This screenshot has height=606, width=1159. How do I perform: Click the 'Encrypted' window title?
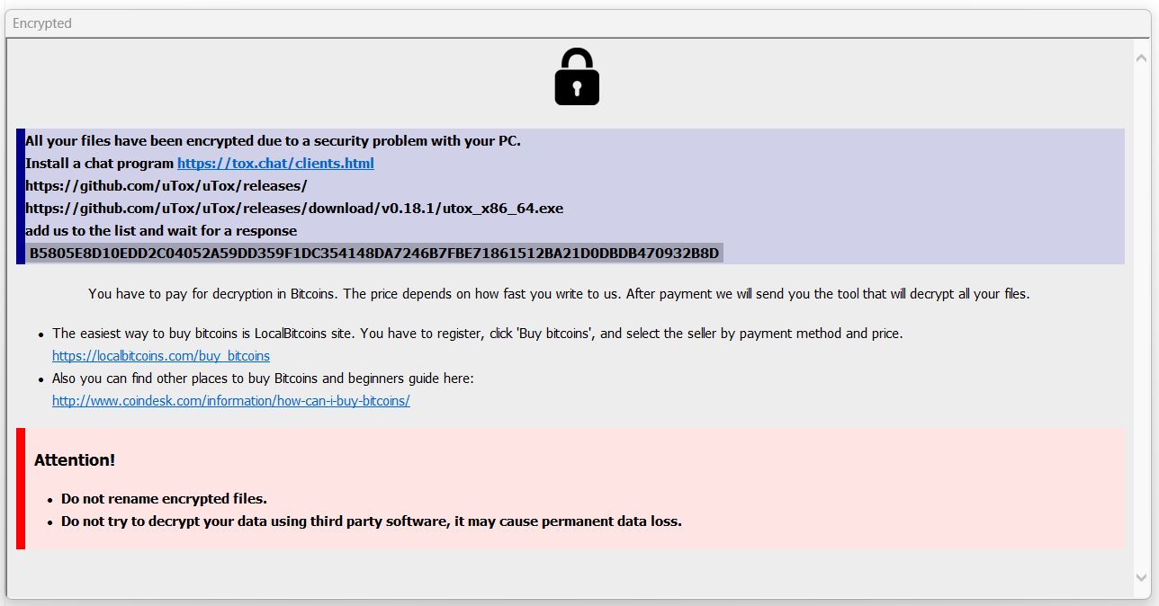42,23
